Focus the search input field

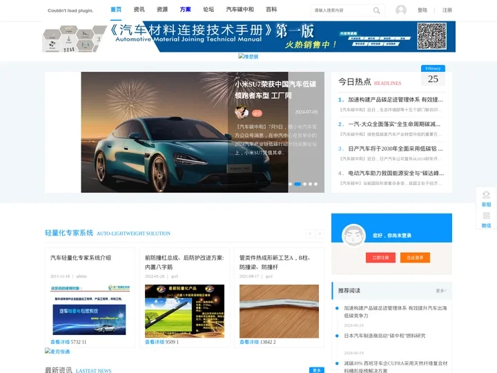click(342, 10)
